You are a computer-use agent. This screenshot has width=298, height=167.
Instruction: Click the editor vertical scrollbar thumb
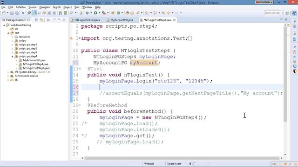(285, 74)
